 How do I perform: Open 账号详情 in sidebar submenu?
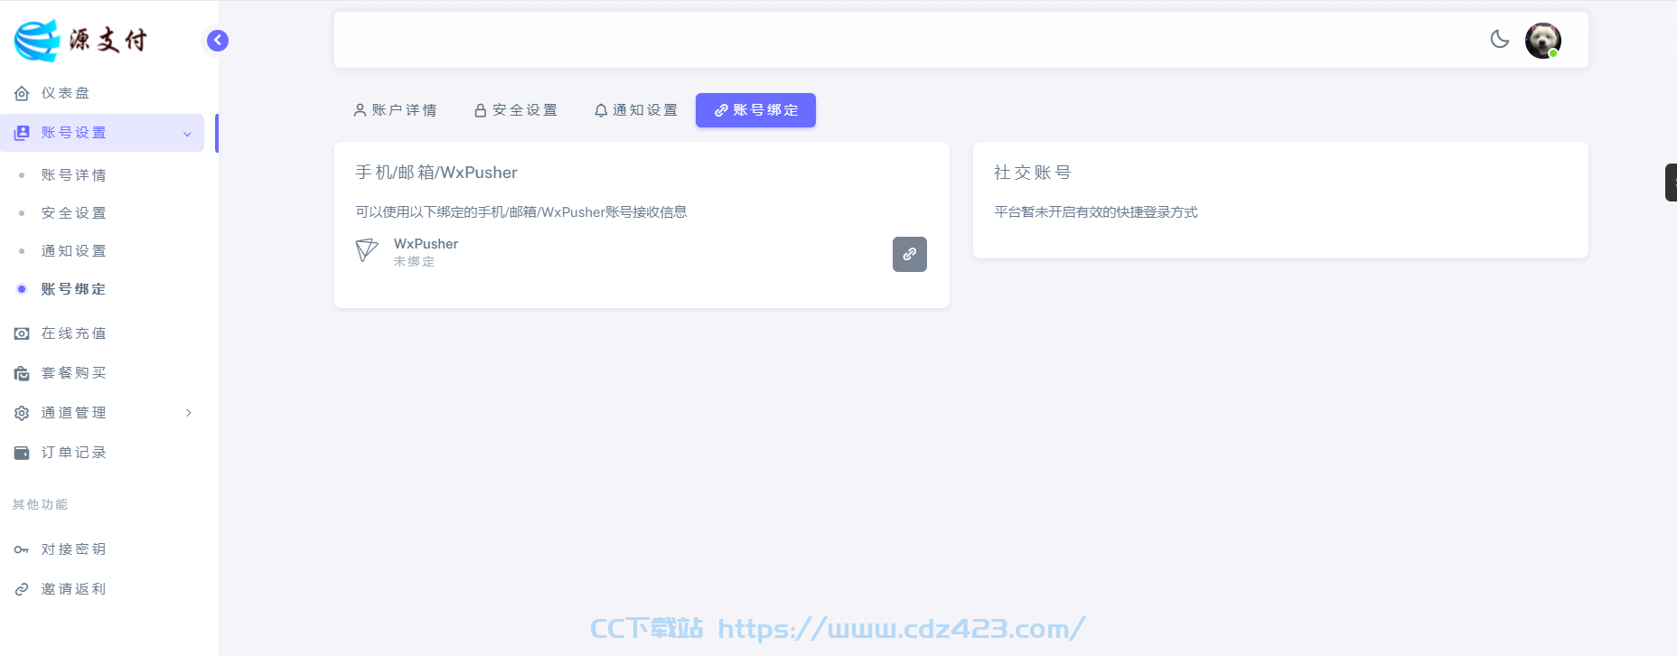102,175
